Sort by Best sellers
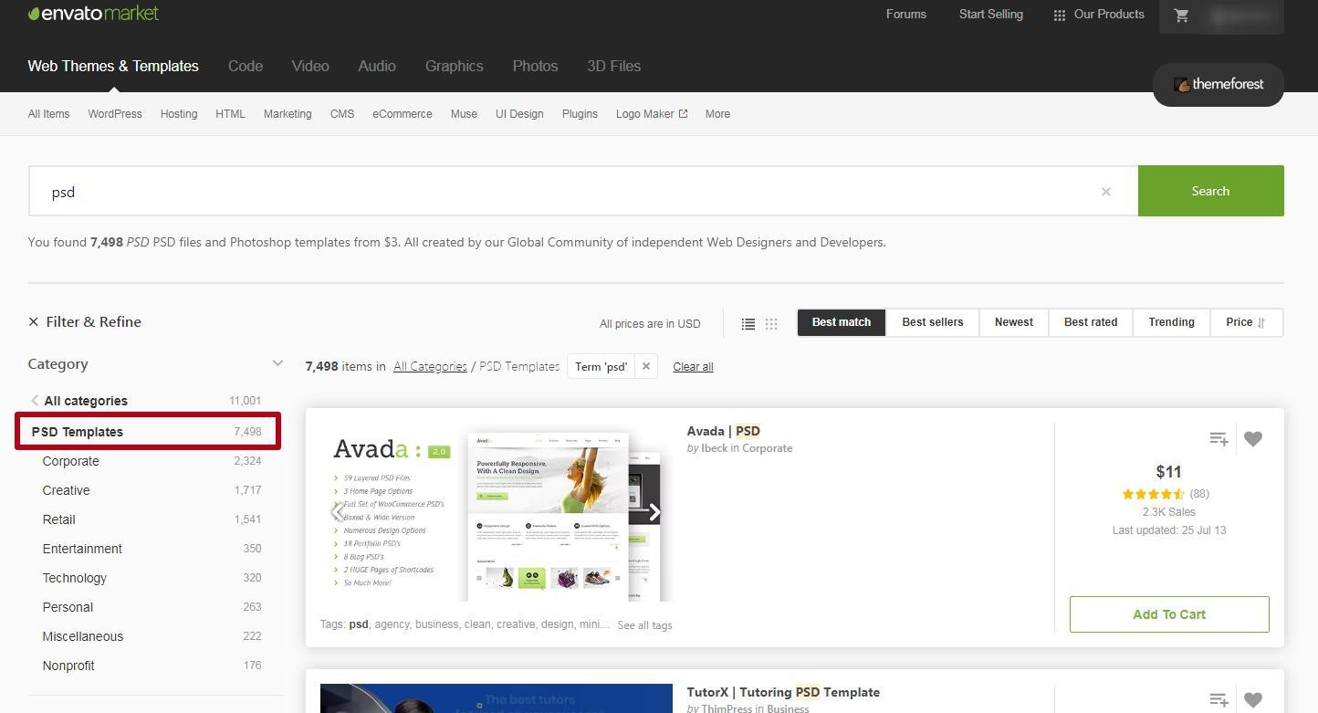Image resolution: width=1318 pixels, height=713 pixels. coord(933,322)
